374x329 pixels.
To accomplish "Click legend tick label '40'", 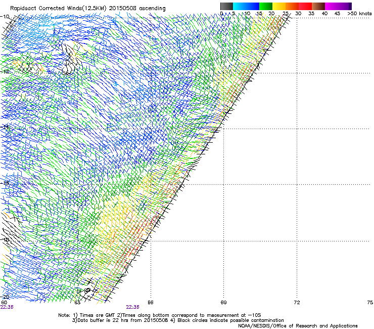I will [324, 14].
